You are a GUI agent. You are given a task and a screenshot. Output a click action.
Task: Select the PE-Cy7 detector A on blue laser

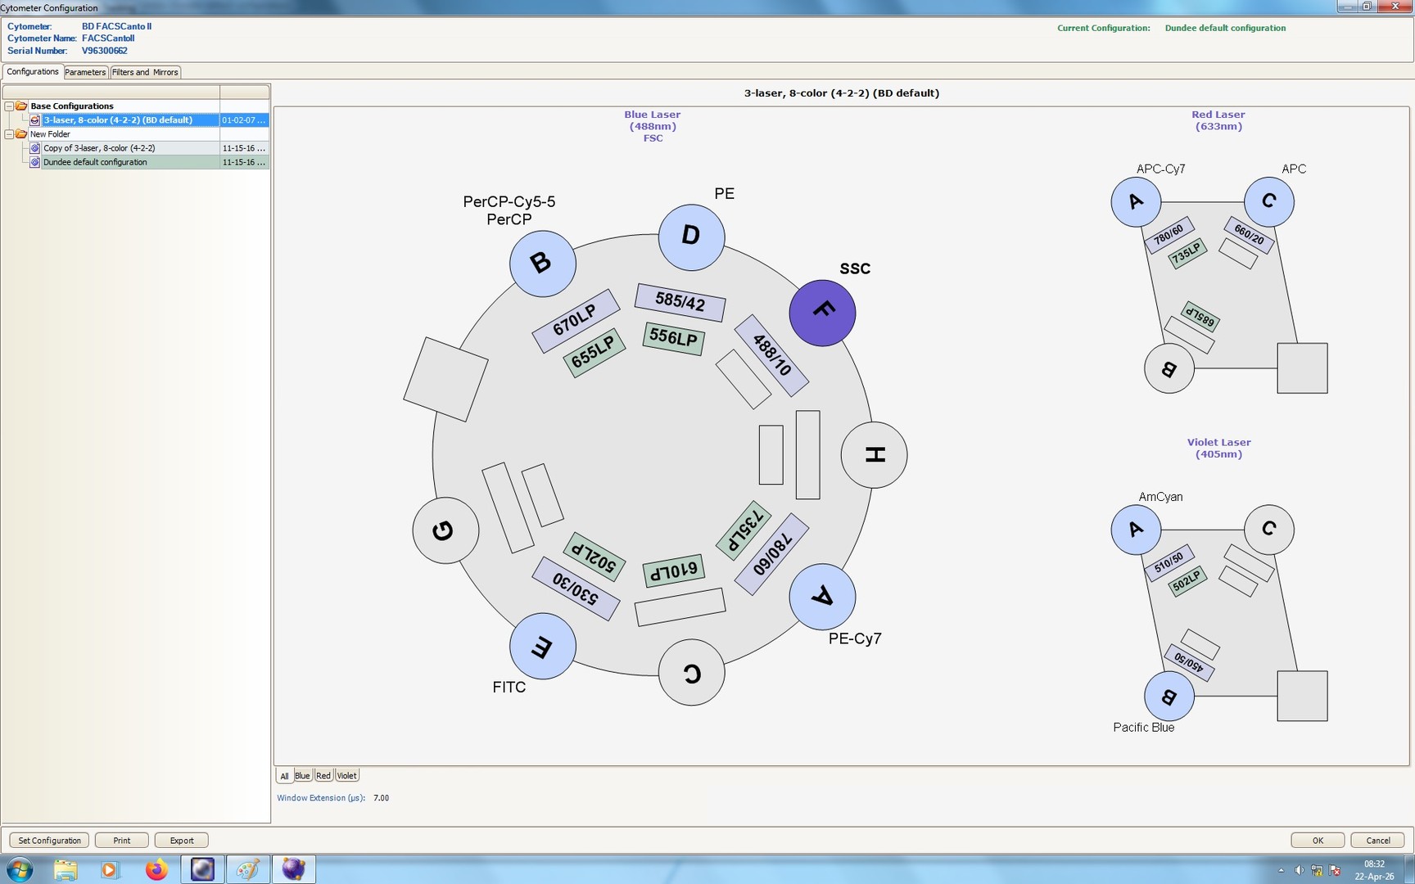(x=822, y=597)
